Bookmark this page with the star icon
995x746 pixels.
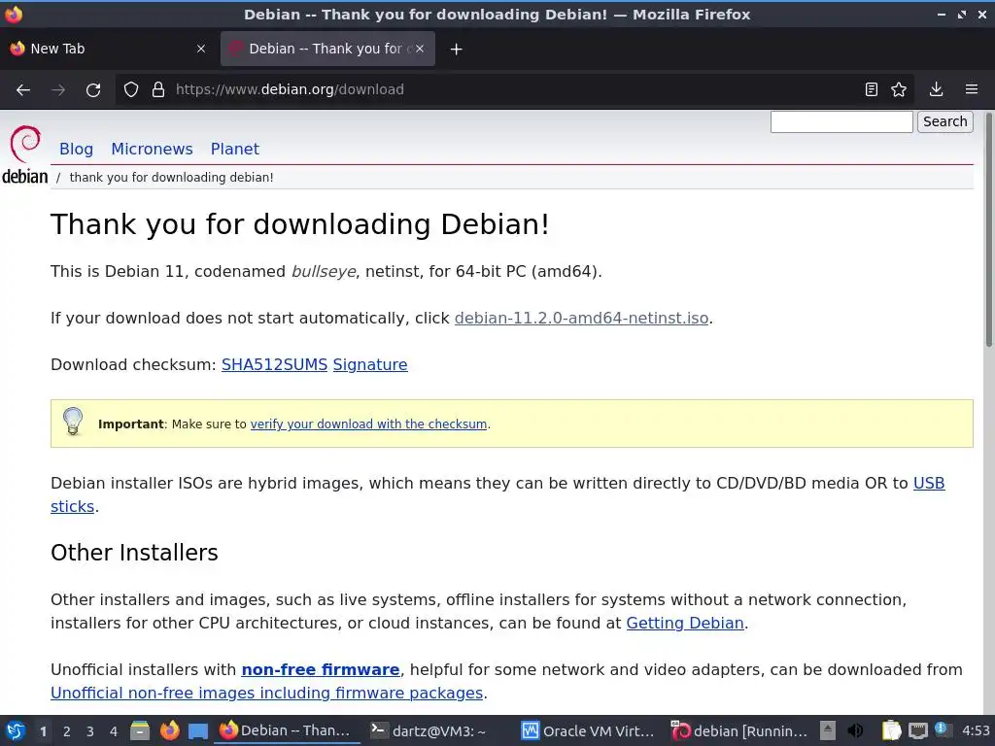[899, 89]
